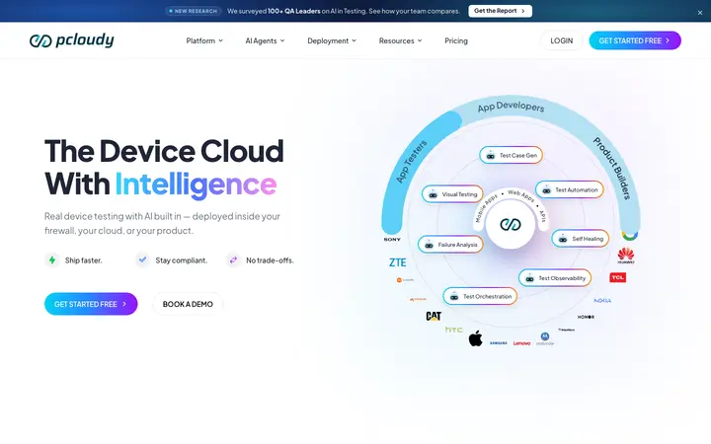Expand the AI Agents dropdown menu

tap(266, 40)
